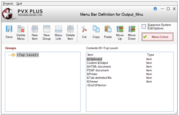Click the Type column header
The image size is (179, 115).
coord(150,55)
